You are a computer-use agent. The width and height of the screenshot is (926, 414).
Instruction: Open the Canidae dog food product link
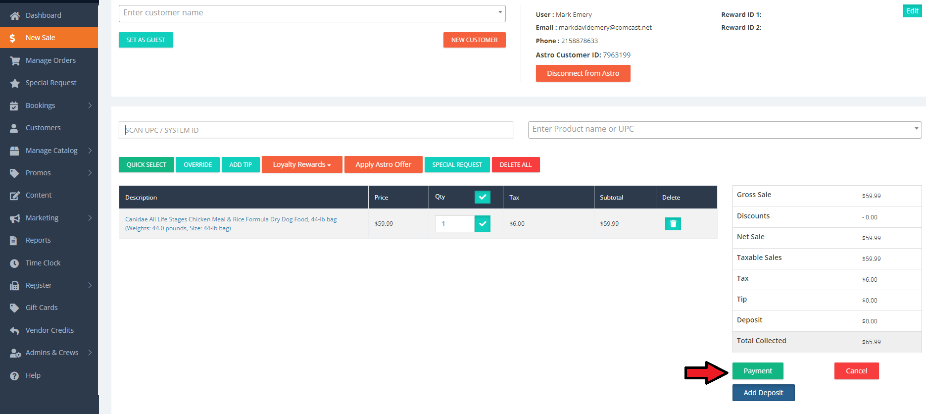pos(231,219)
